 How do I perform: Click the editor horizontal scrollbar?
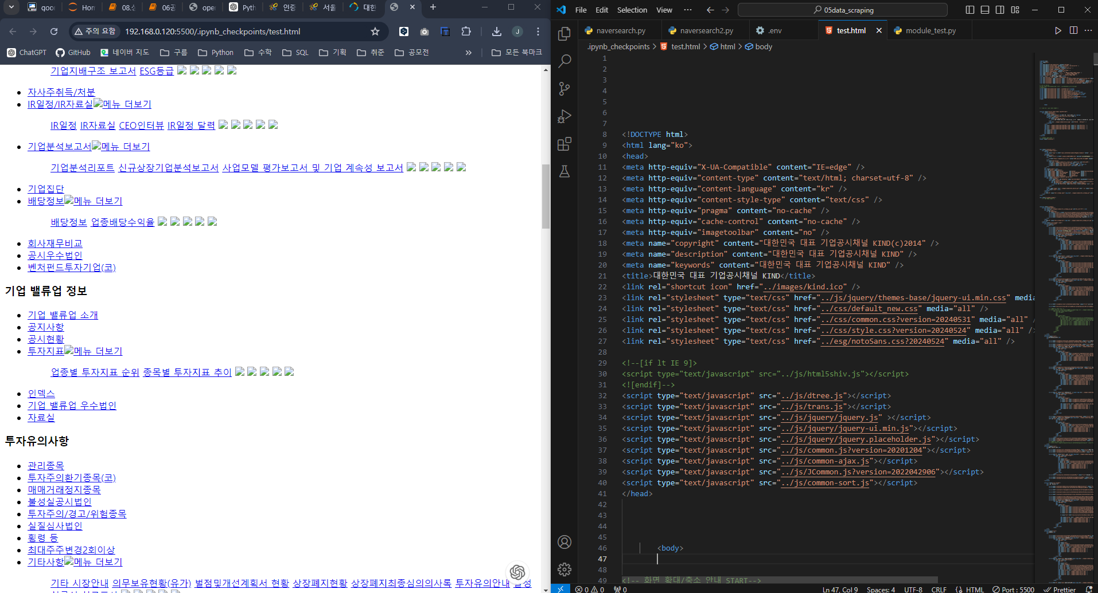780,580
